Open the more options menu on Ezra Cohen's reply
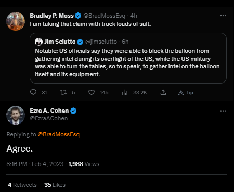This screenshot has height=192, width=234. tap(223, 111)
